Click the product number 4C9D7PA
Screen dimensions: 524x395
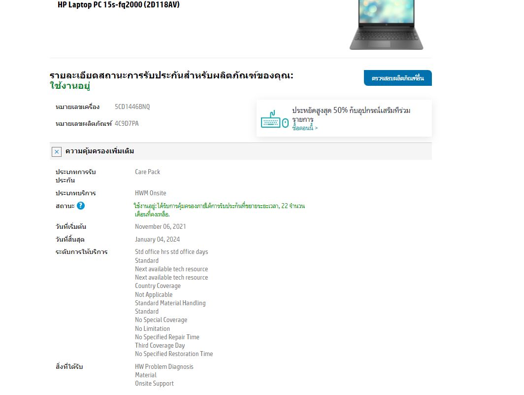click(x=127, y=123)
